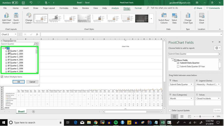Open File Explorer from taskbar
224x126 pixels.
pos(89,122)
